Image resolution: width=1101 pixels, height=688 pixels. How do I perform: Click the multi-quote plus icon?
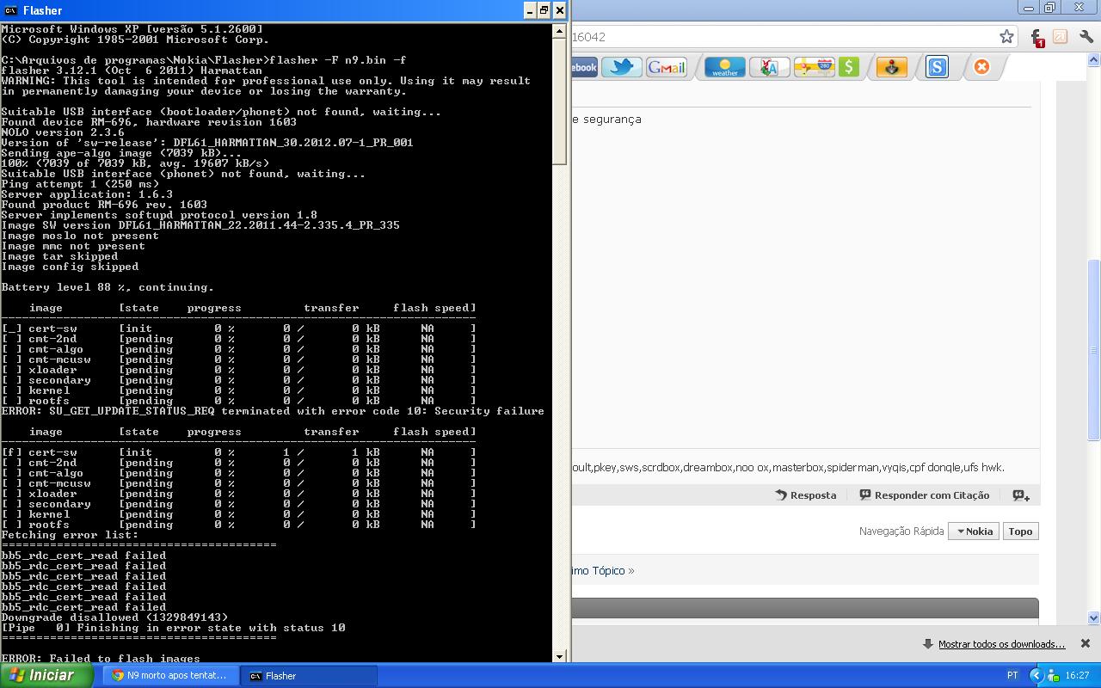click(x=1021, y=495)
